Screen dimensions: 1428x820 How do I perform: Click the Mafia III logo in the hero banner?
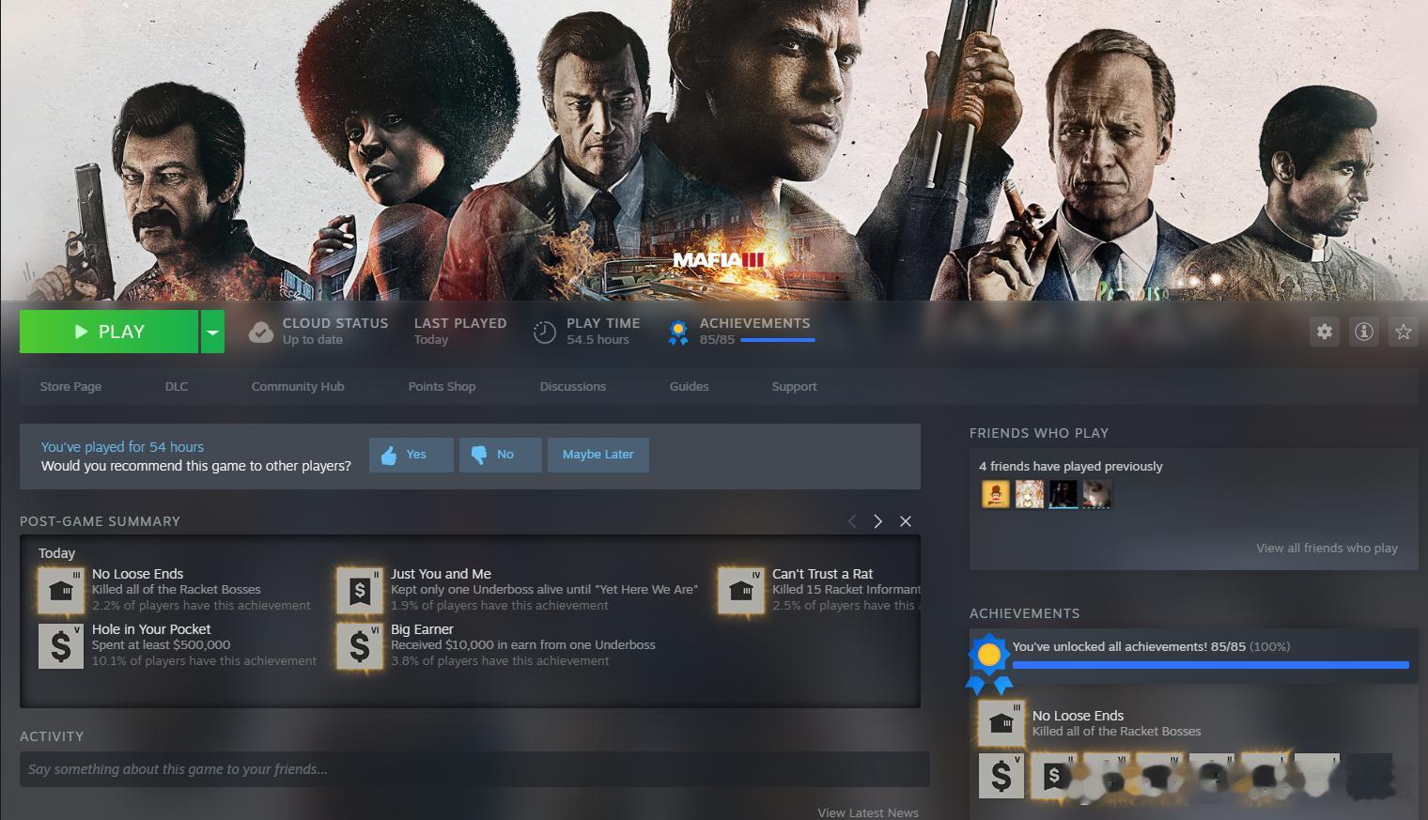tap(719, 260)
